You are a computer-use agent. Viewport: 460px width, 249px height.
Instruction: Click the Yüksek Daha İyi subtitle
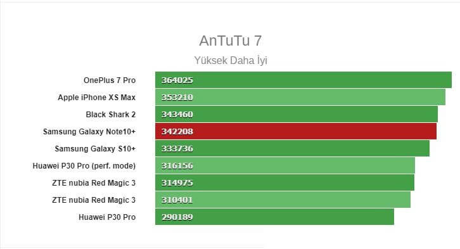click(231, 60)
